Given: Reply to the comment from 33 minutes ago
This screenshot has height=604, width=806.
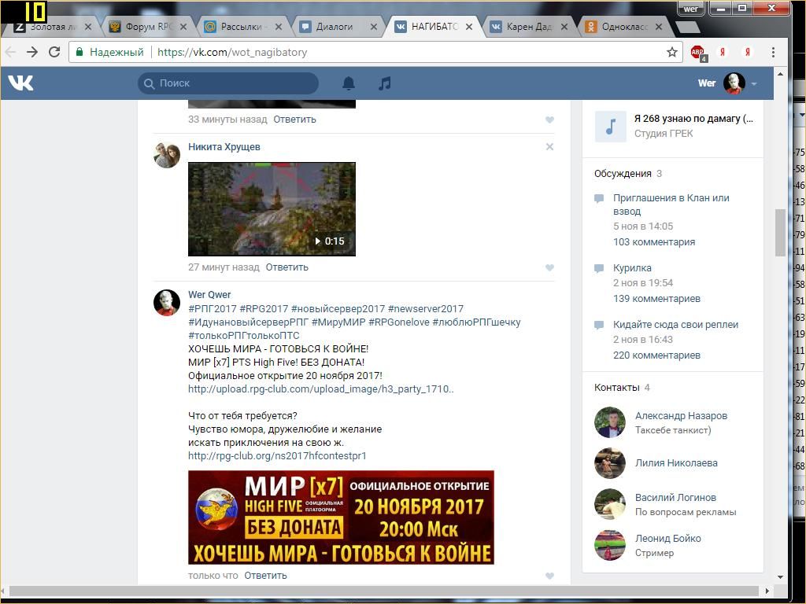Looking at the screenshot, I should [294, 120].
